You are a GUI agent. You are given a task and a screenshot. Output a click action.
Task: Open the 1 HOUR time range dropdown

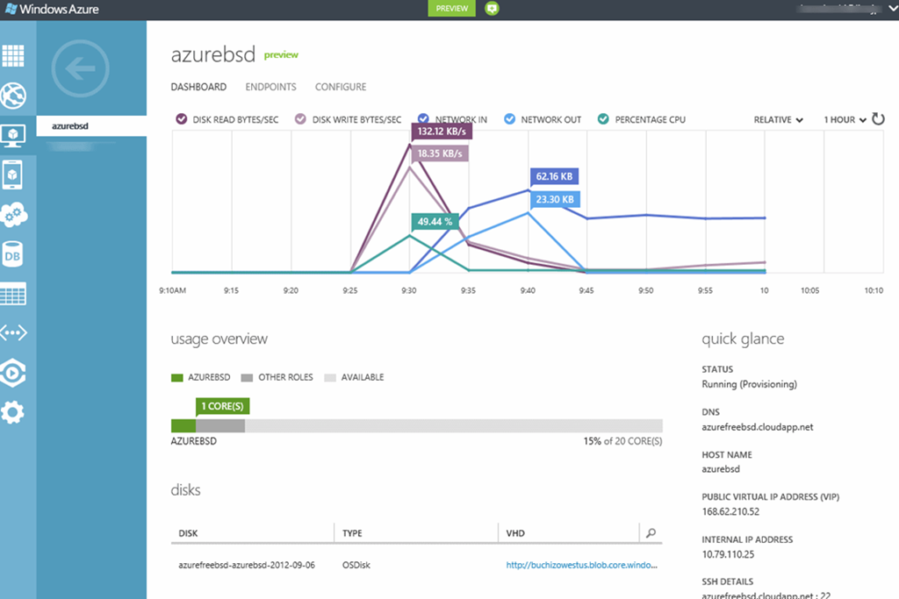[x=842, y=119]
